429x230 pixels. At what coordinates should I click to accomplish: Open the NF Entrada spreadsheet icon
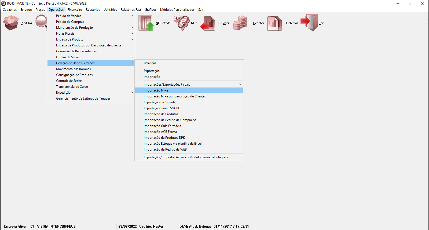[x=146, y=23]
